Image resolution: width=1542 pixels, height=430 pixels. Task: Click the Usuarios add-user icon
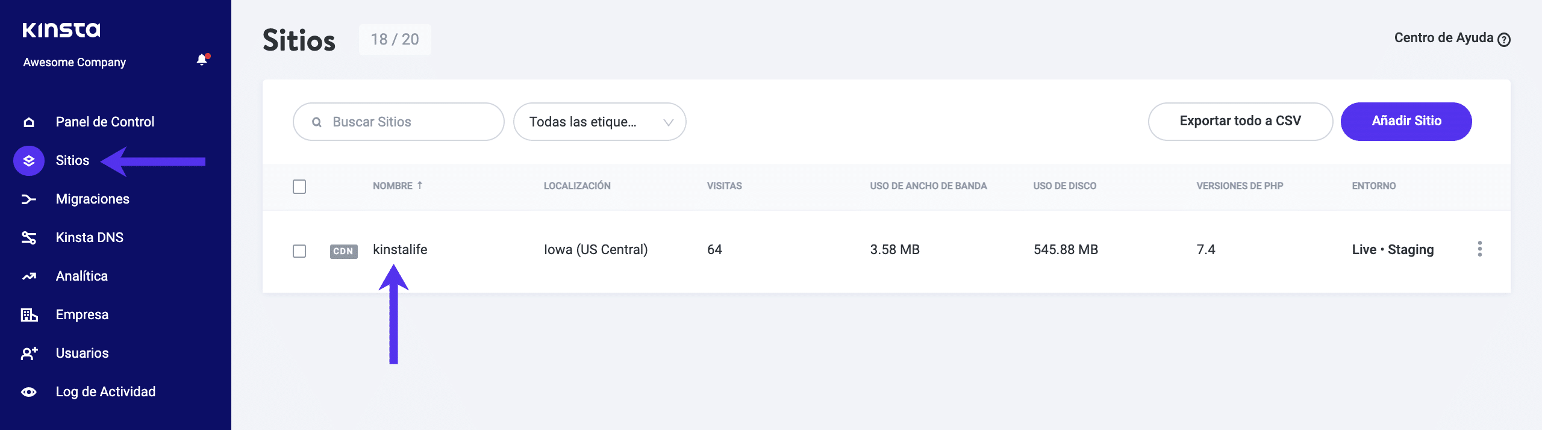(29, 354)
